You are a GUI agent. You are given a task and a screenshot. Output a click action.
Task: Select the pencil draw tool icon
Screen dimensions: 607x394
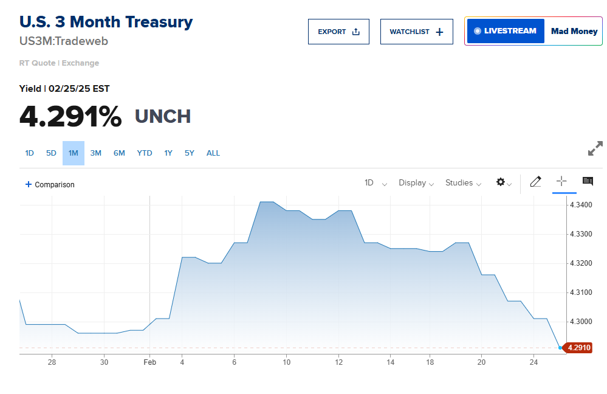click(x=535, y=182)
